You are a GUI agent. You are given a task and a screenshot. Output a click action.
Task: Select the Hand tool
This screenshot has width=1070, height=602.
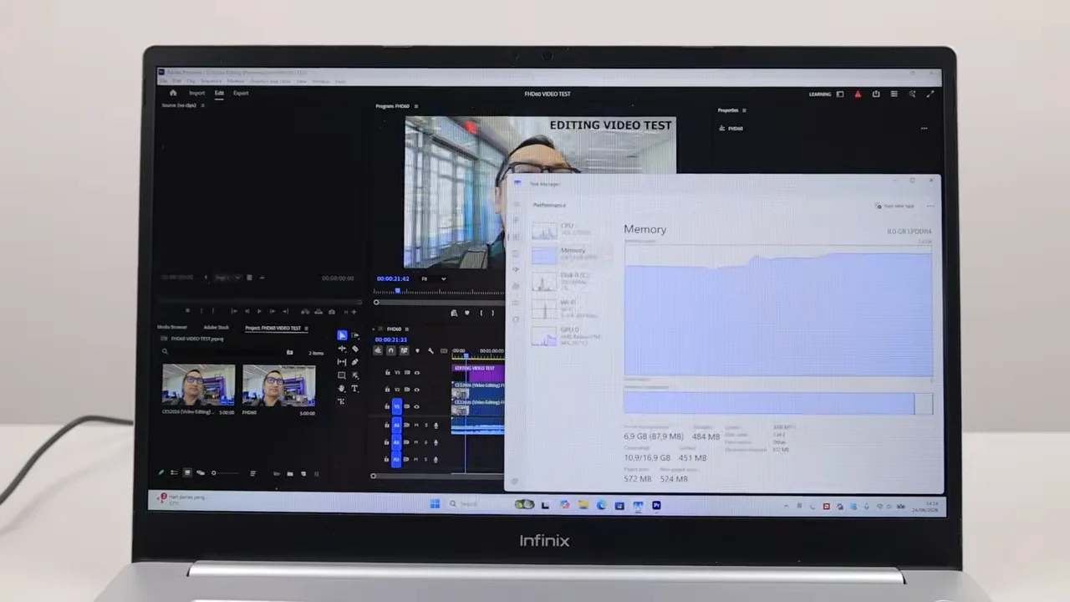pos(342,388)
